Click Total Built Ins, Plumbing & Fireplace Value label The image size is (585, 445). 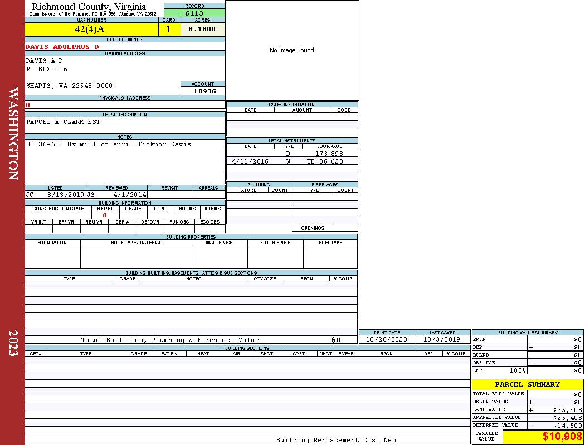(x=170, y=340)
